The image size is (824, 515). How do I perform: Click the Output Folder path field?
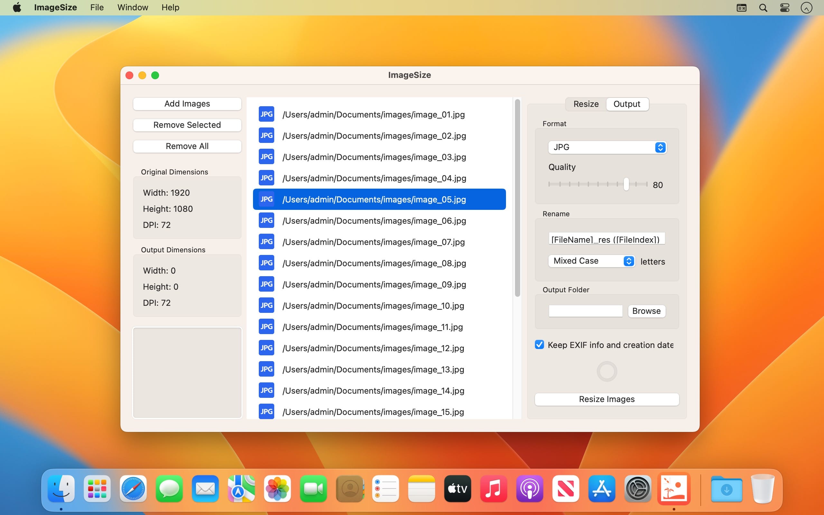click(x=586, y=311)
